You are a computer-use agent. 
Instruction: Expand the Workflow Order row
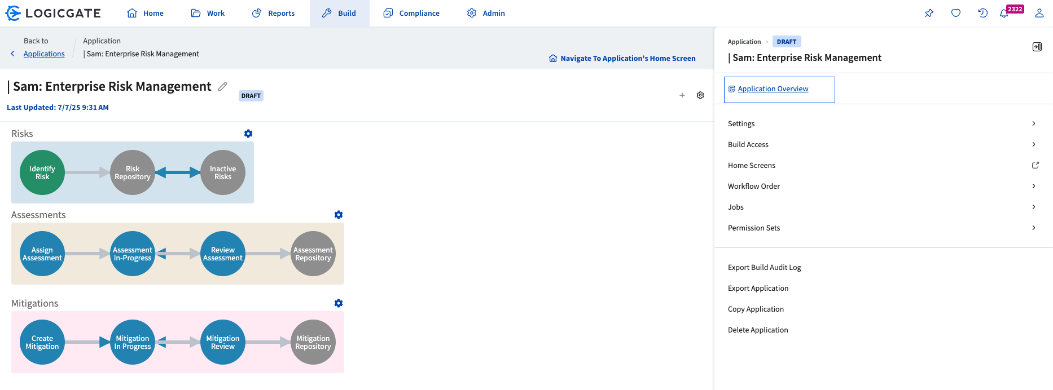tap(883, 186)
